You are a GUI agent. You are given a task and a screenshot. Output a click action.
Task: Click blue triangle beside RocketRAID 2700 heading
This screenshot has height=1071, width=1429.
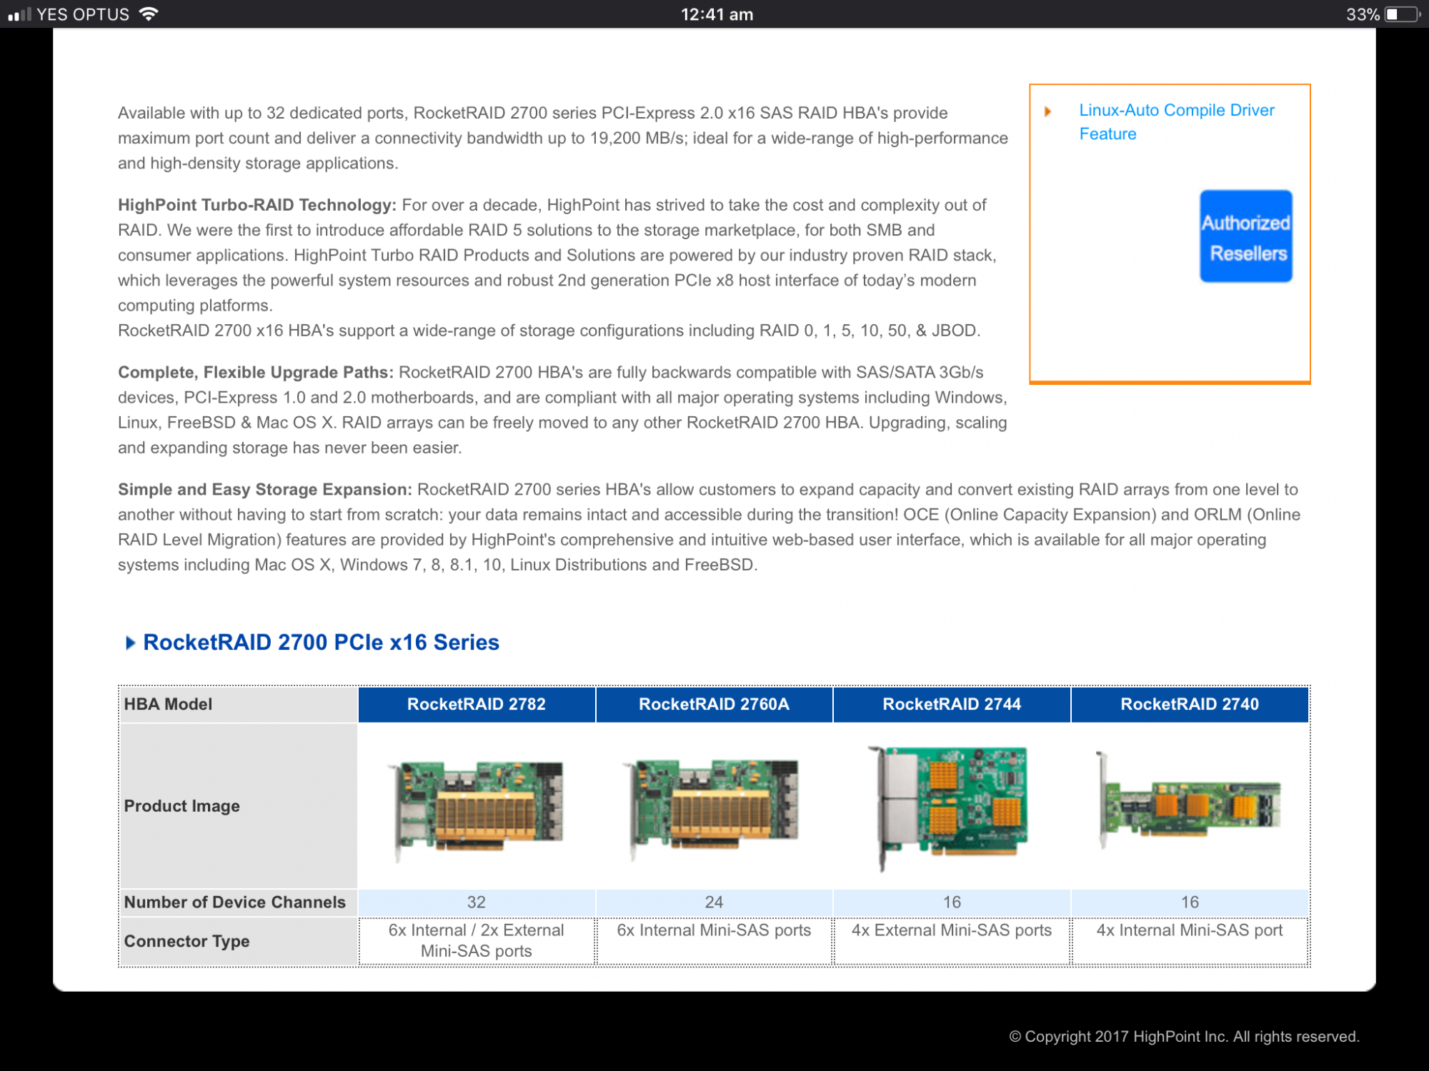click(x=130, y=643)
